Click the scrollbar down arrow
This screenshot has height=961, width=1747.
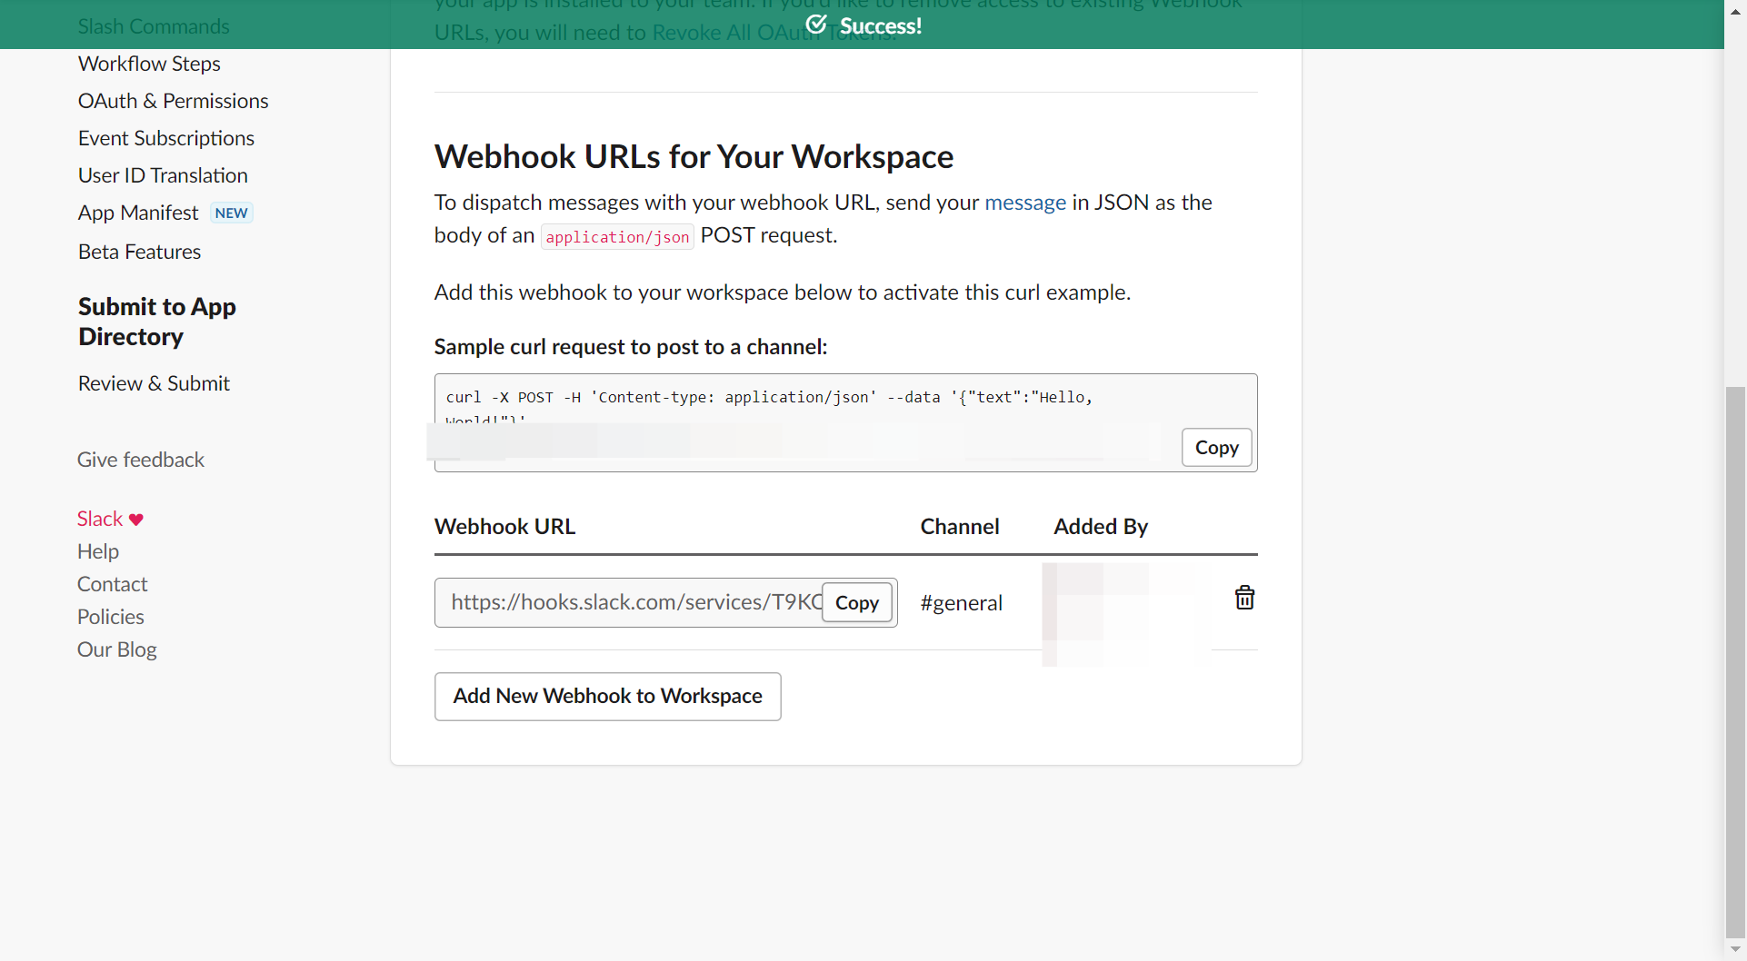(x=1735, y=950)
